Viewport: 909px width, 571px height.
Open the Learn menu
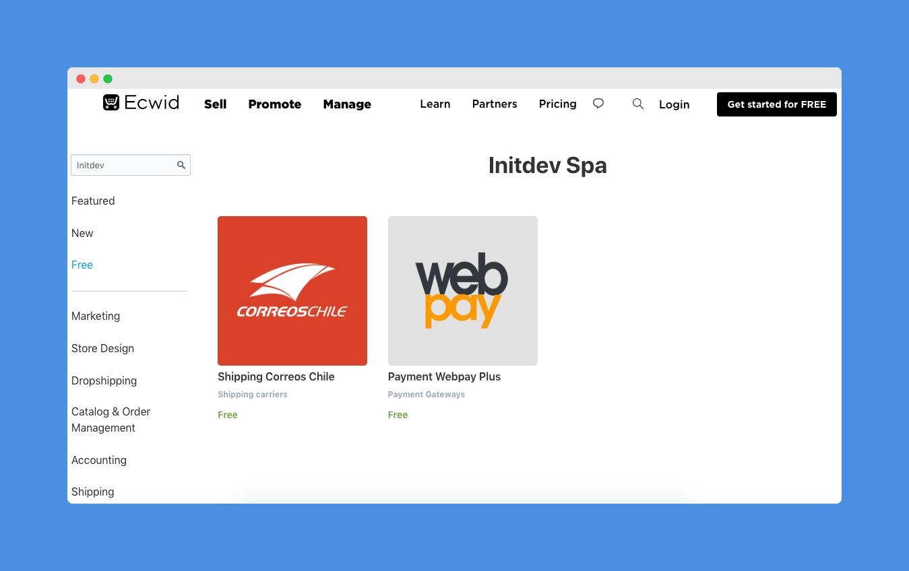tap(435, 104)
